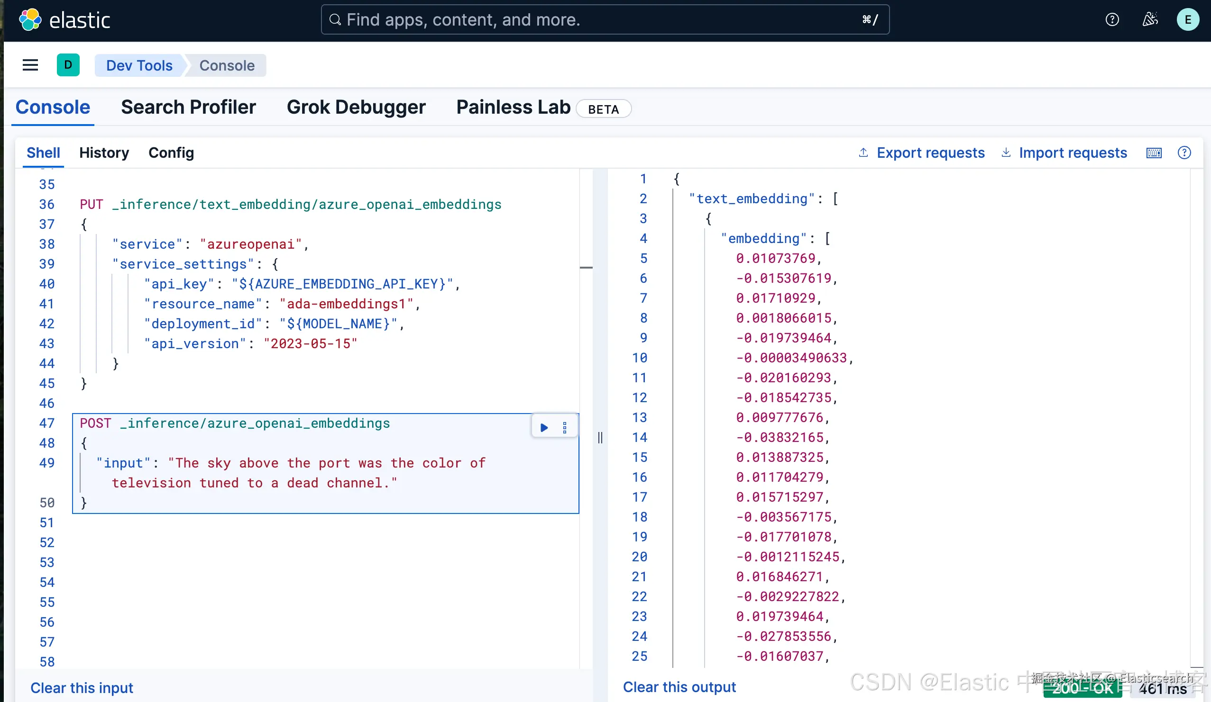Open the newsfeed celebration icon
Viewport: 1211px width, 702px height.
(x=1150, y=20)
